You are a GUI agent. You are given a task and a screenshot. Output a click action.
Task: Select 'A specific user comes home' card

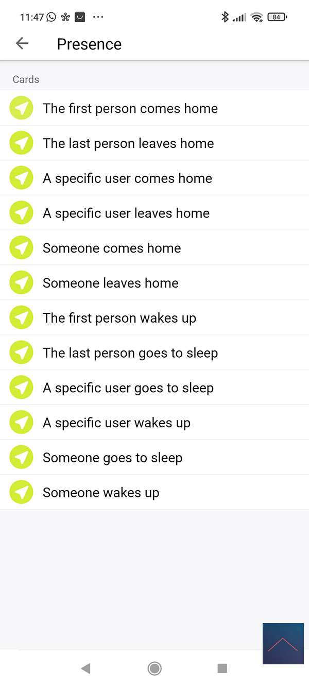pos(127,178)
